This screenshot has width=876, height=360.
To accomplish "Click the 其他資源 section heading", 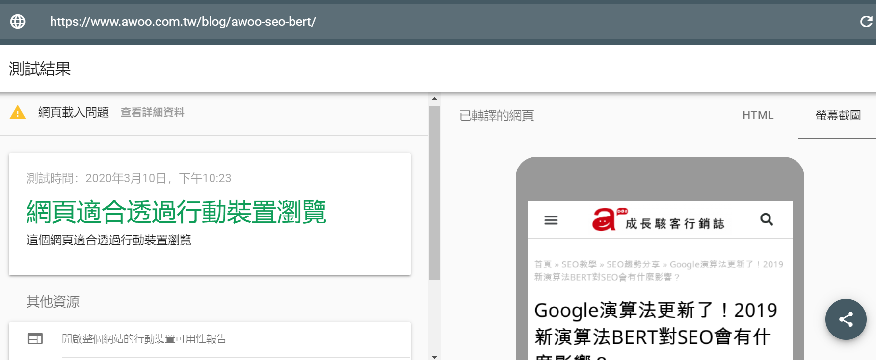I will coord(53,302).
